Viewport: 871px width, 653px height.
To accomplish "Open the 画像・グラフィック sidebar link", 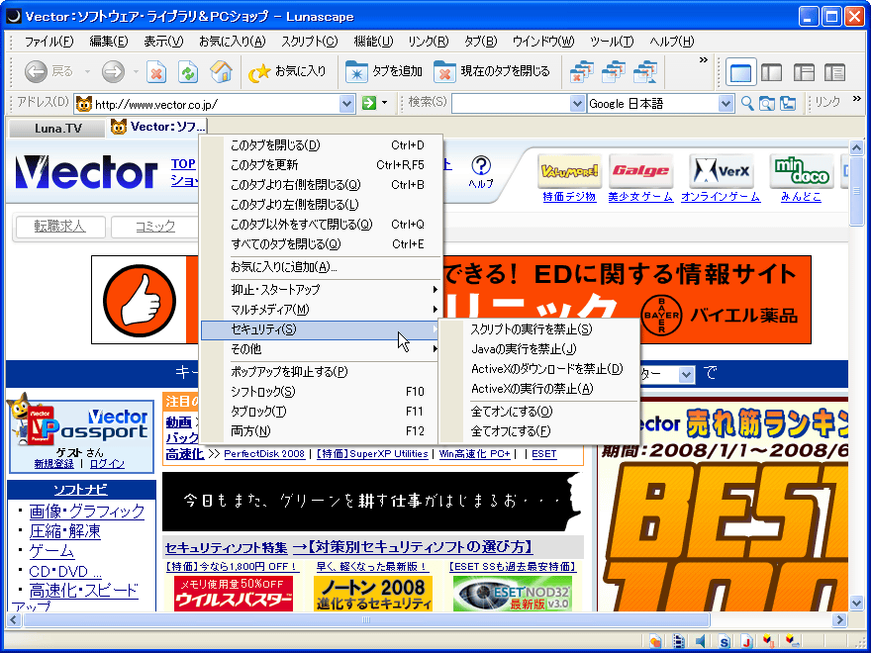I will (87, 511).
